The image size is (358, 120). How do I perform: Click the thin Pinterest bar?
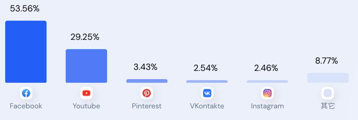point(147,81)
